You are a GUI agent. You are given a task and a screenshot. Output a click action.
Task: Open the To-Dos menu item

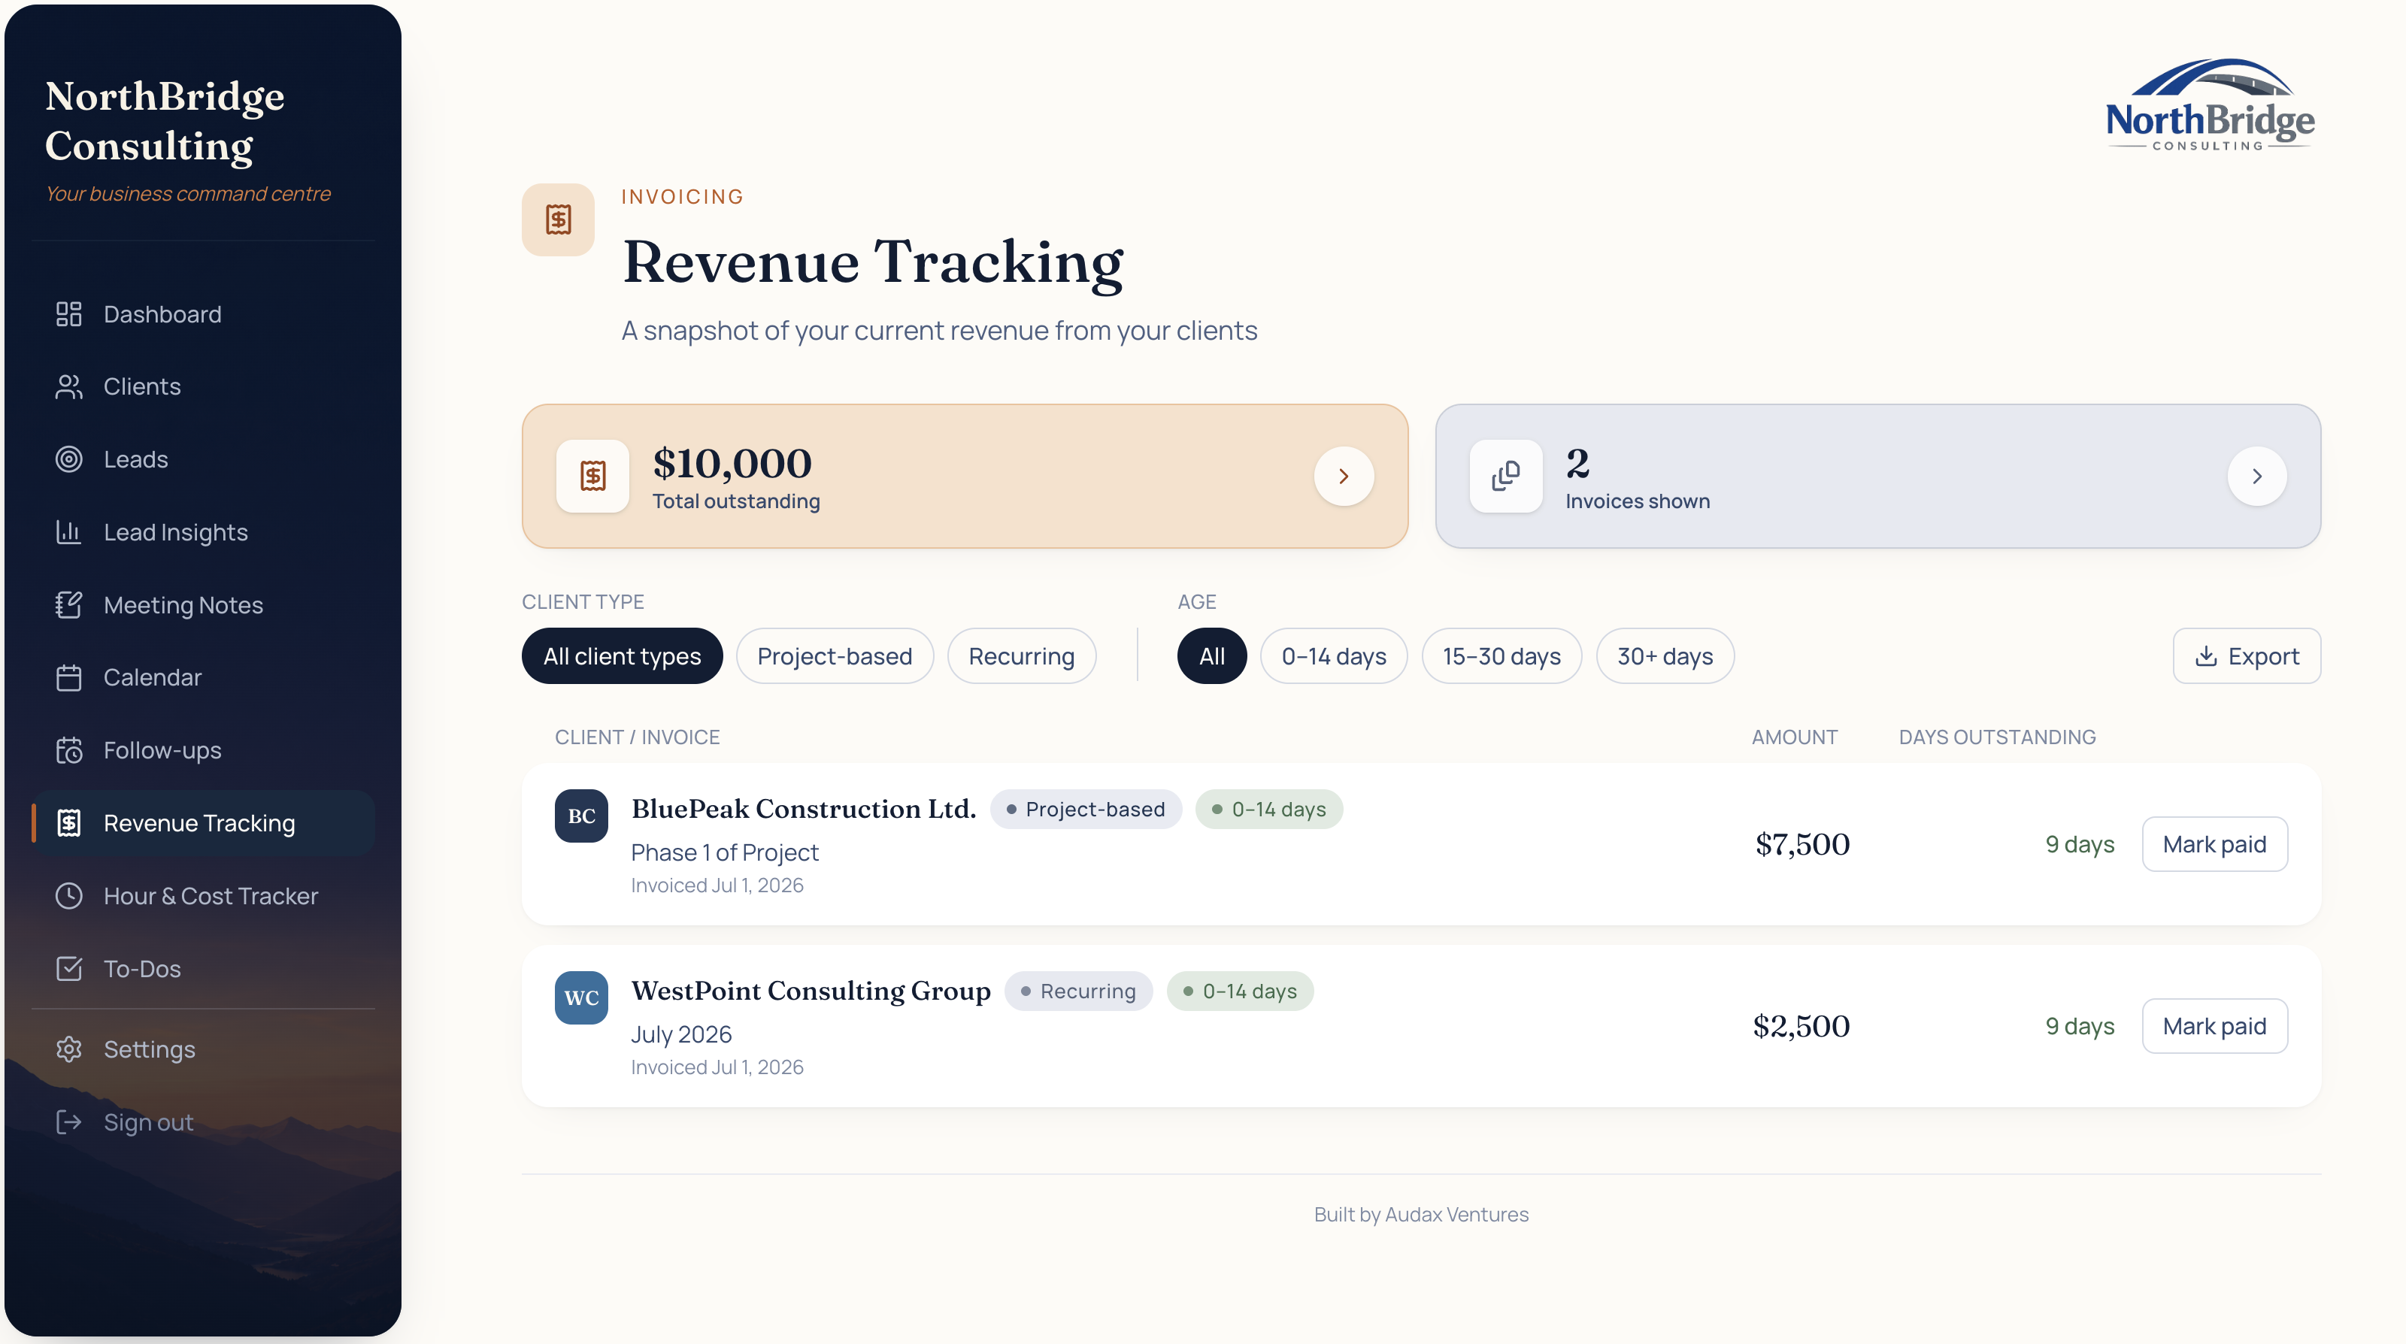[204, 969]
